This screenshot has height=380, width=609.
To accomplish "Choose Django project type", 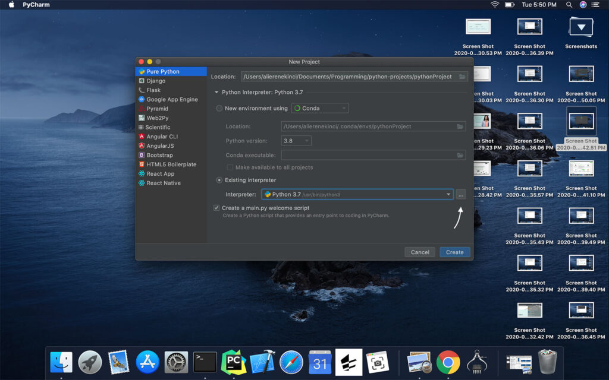I will 171,81.
